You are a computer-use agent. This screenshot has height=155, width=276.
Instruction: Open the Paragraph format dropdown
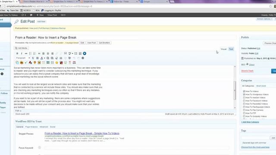[23, 58]
